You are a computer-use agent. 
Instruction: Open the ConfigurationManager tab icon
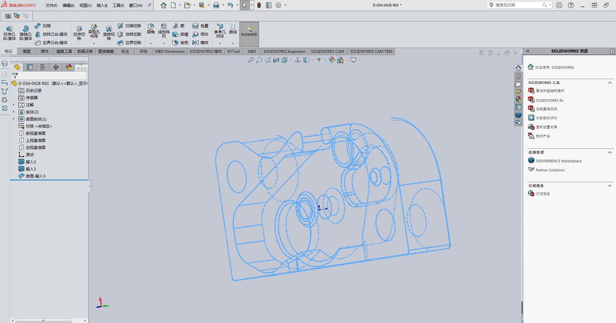pos(43,67)
